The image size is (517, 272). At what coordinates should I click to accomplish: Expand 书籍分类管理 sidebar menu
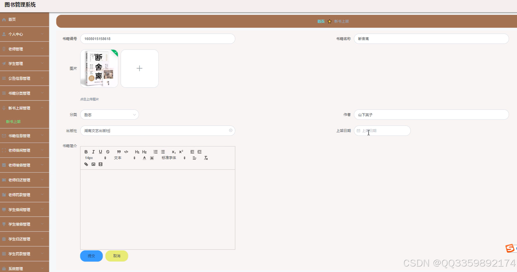click(25, 93)
